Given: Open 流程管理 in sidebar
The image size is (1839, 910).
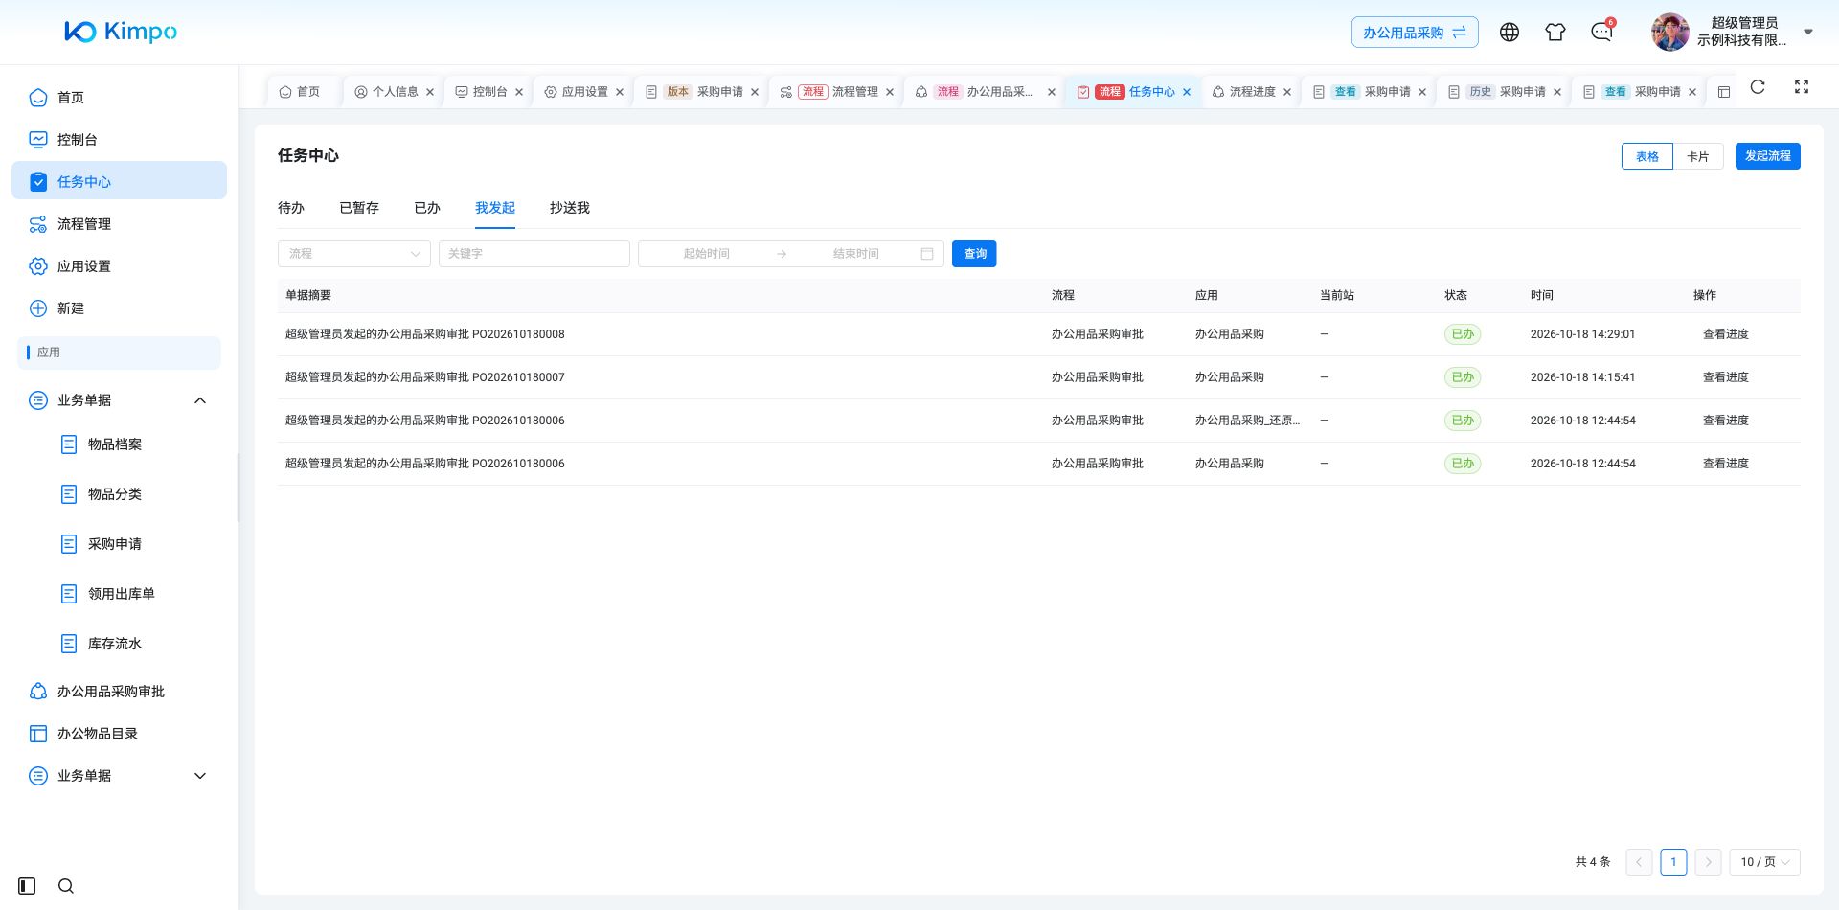Looking at the screenshot, I should (x=119, y=223).
